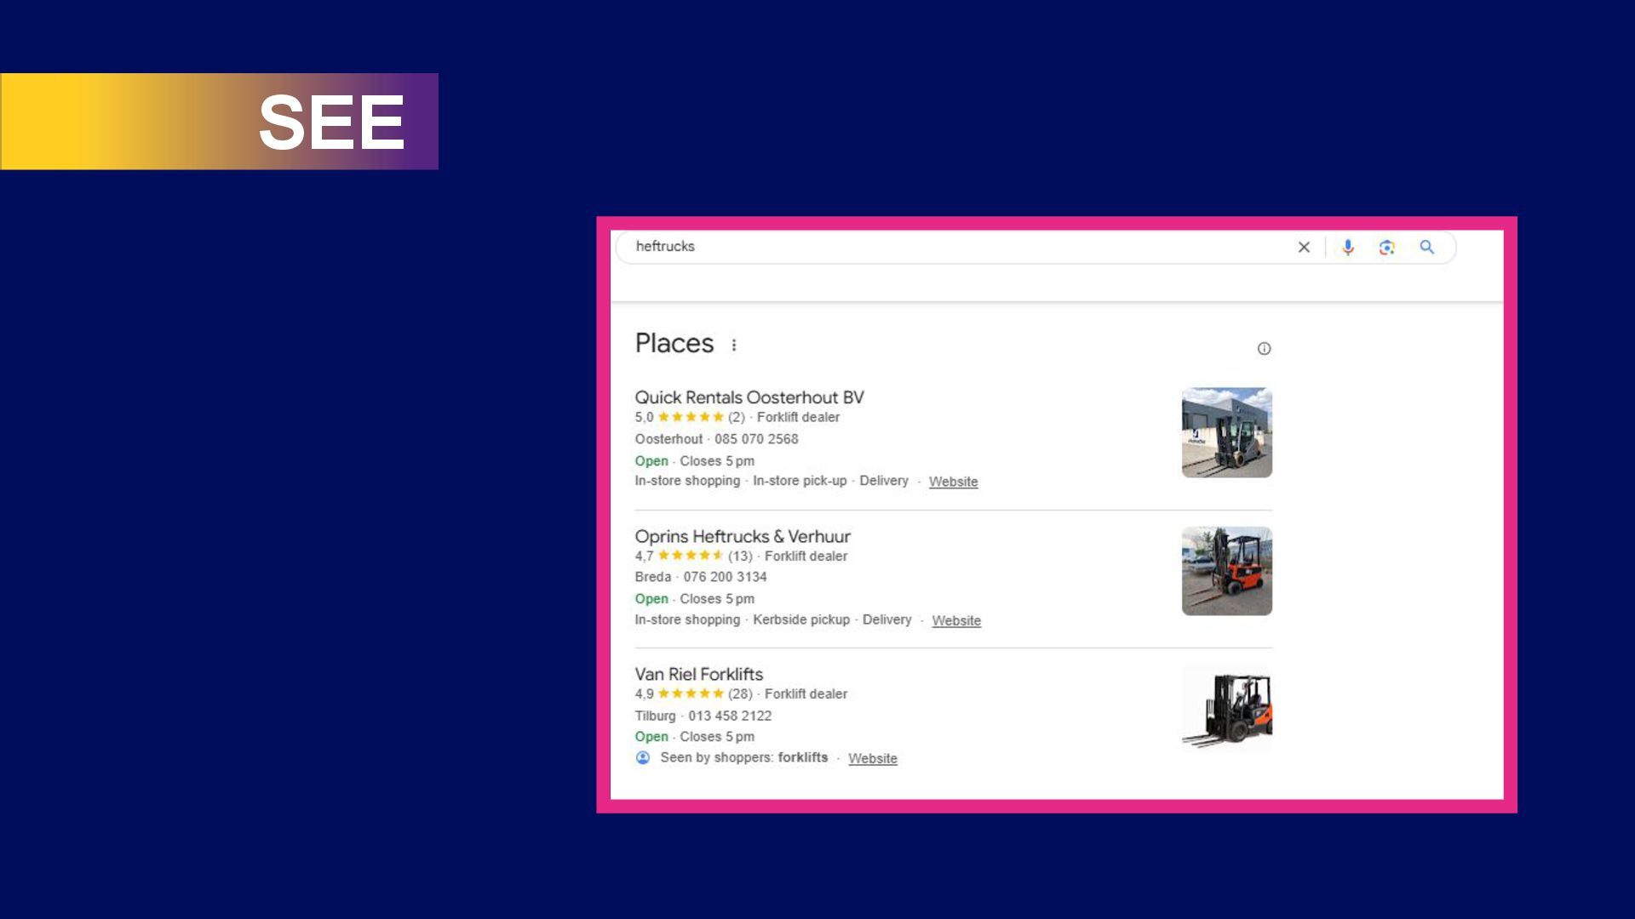Click the magnifying glass search icon
Screen dimensions: 1635x919
point(1427,248)
